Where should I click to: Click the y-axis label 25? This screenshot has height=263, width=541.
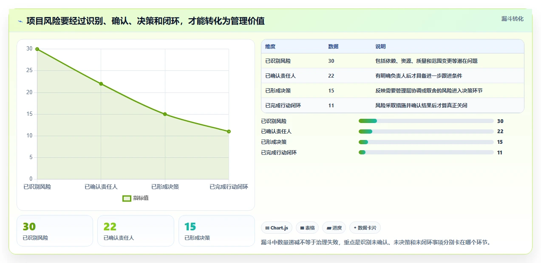click(29, 70)
